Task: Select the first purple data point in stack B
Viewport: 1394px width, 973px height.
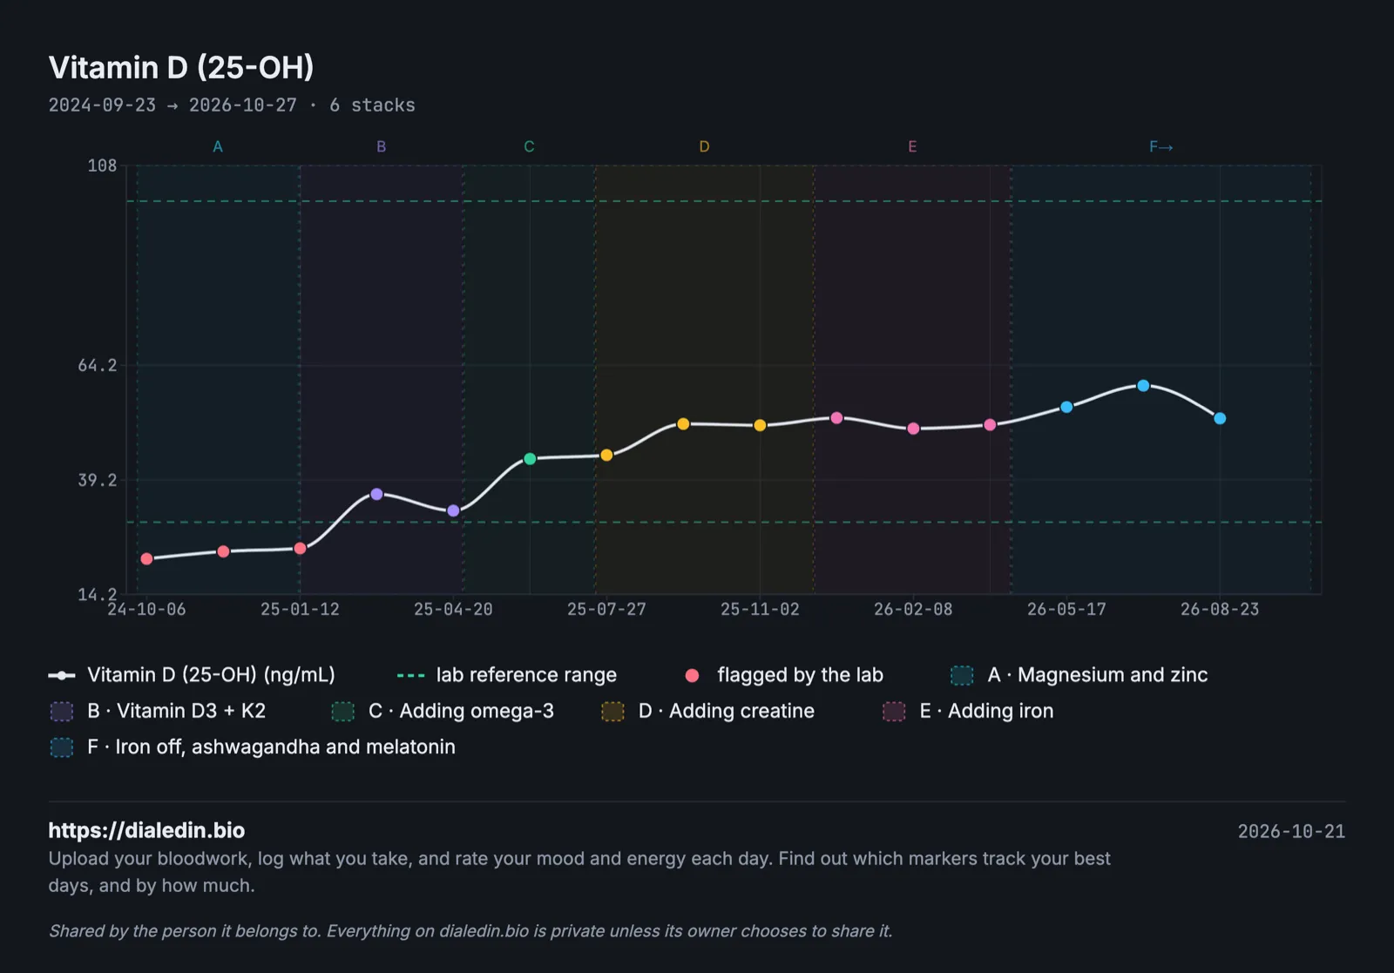Action: tap(376, 494)
